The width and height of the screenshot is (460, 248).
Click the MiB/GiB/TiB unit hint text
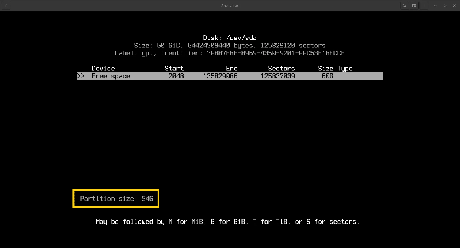(x=227, y=222)
